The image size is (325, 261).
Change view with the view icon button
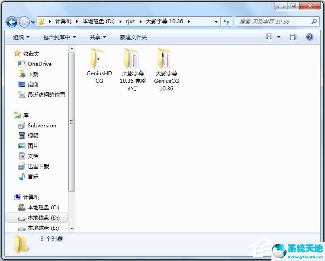(269, 37)
